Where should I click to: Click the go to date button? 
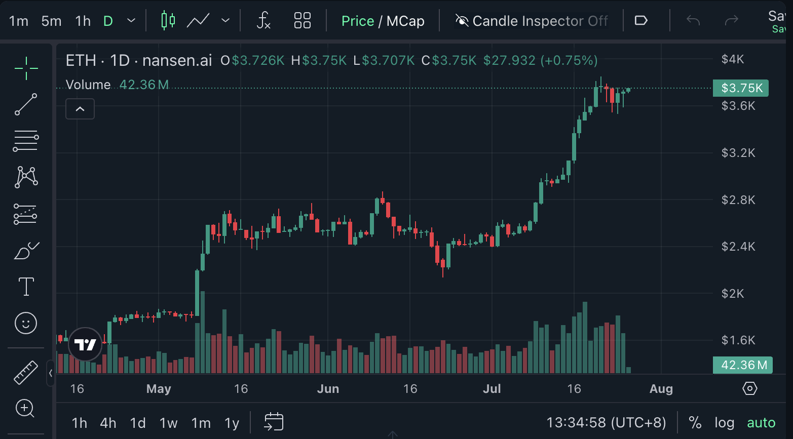pos(274,422)
